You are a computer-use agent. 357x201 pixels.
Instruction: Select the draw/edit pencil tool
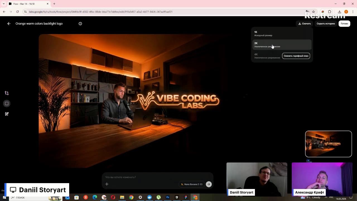pyautogui.click(x=7, y=114)
